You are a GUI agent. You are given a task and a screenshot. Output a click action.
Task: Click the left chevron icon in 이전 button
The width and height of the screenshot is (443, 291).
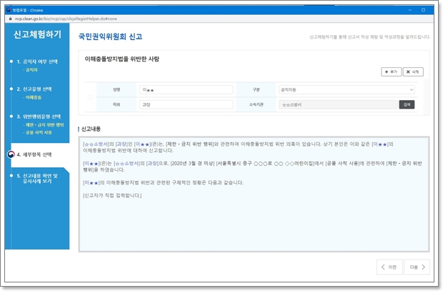click(x=383, y=267)
